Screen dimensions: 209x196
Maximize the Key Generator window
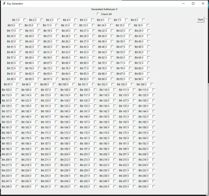193,4
